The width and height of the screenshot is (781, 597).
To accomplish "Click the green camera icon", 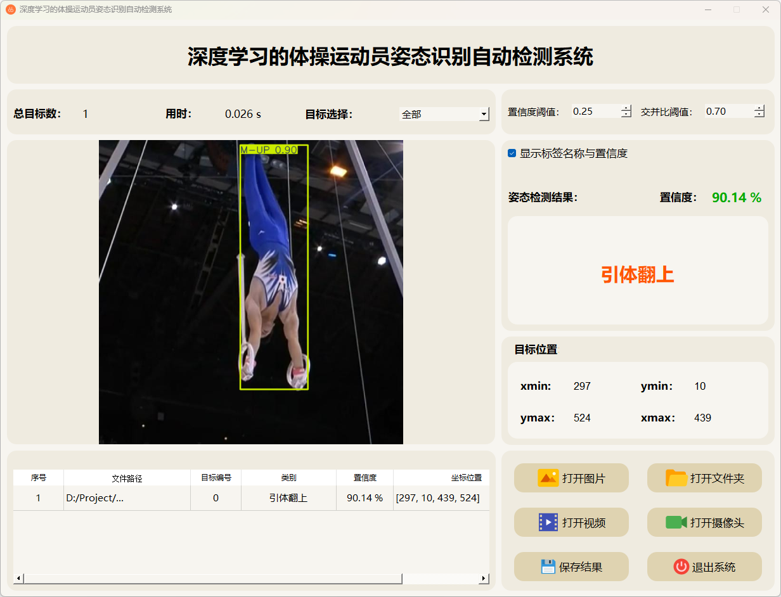I will coord(676,522).
